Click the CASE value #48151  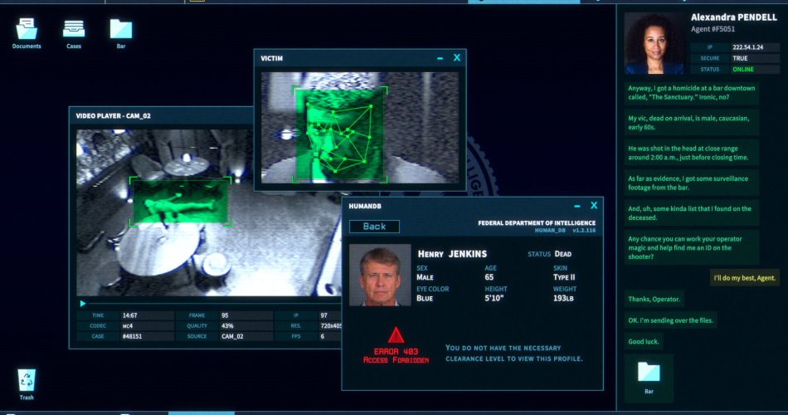point(132,336)
